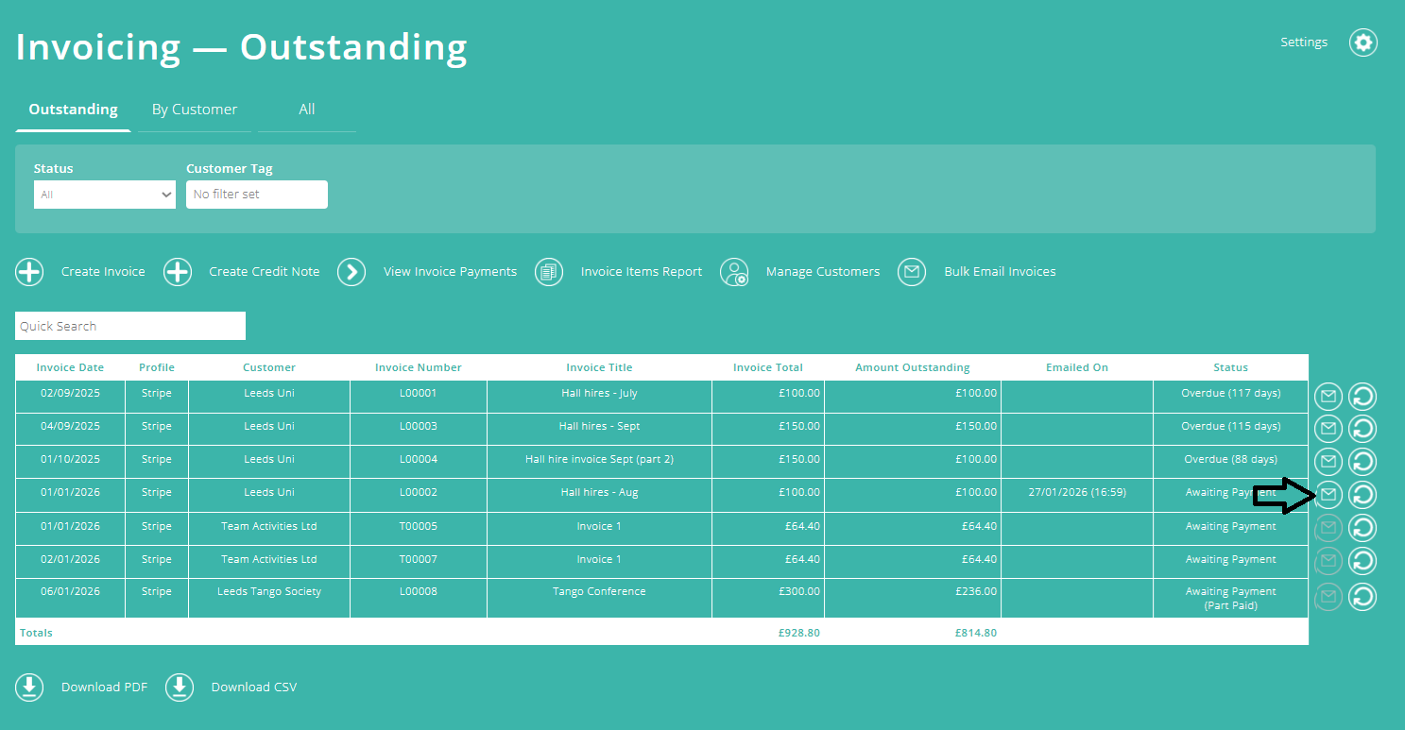
Task: Open the Status filter dropdown
Action: click(104, 195)
